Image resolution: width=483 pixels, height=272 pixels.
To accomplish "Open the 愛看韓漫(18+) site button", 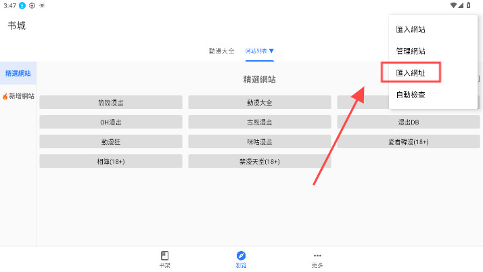I will (409, 141).
